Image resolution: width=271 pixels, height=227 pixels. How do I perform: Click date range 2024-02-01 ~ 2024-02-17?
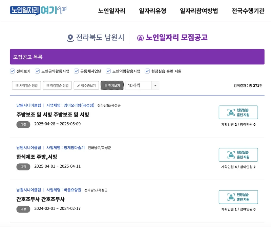click(x=57, y=209)
